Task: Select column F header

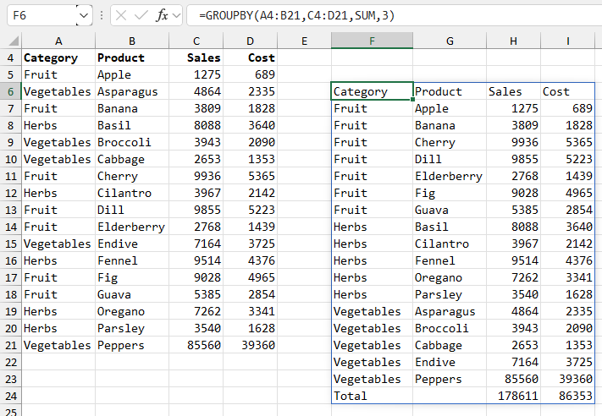Action: (372, 41)
